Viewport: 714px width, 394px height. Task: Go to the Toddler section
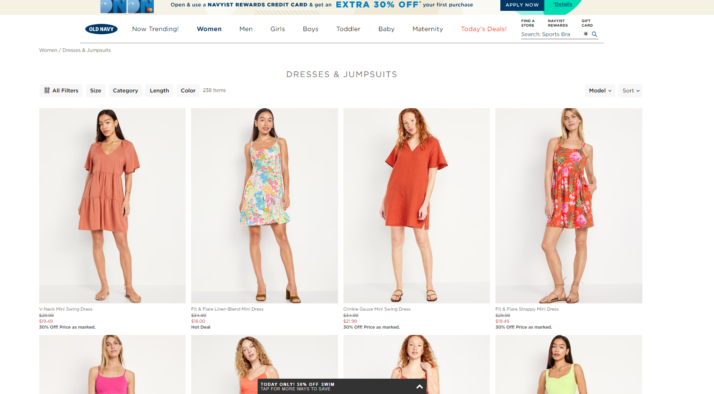tap(348, 29)
